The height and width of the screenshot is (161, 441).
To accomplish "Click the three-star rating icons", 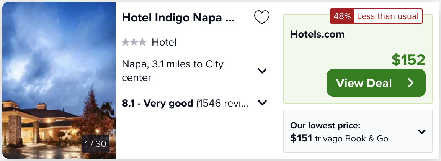I will 134,42.
